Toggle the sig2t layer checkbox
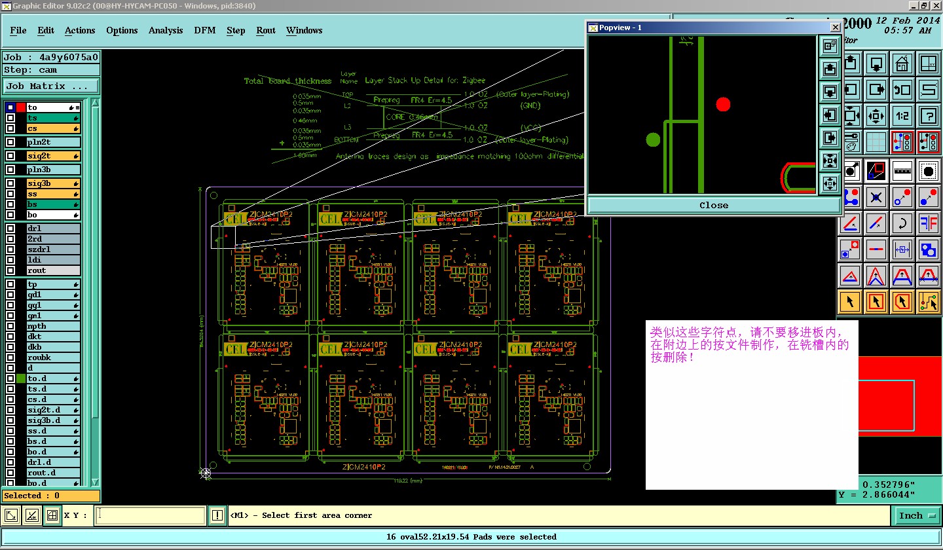 [x=10, y=156]
